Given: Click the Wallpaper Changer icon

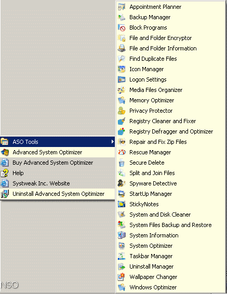Looking at the screenshot, I should [x=122, y=277].
